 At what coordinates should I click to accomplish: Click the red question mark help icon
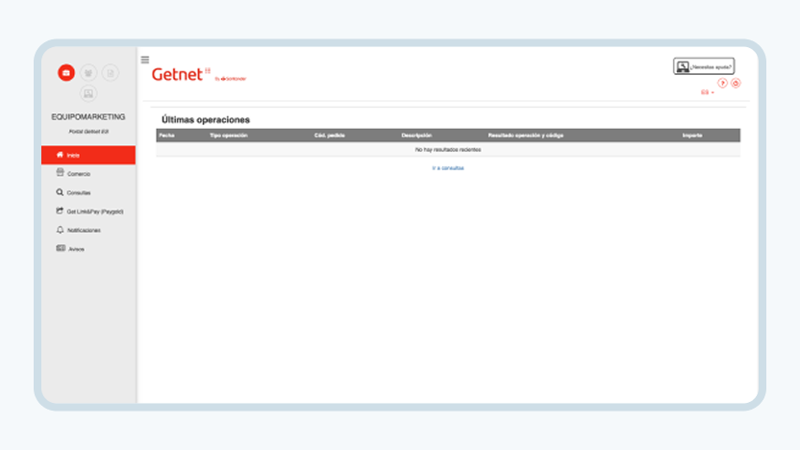[722, 83]
